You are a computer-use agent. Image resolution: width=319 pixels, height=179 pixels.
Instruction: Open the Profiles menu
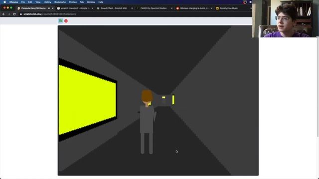[x=73, y=2]
